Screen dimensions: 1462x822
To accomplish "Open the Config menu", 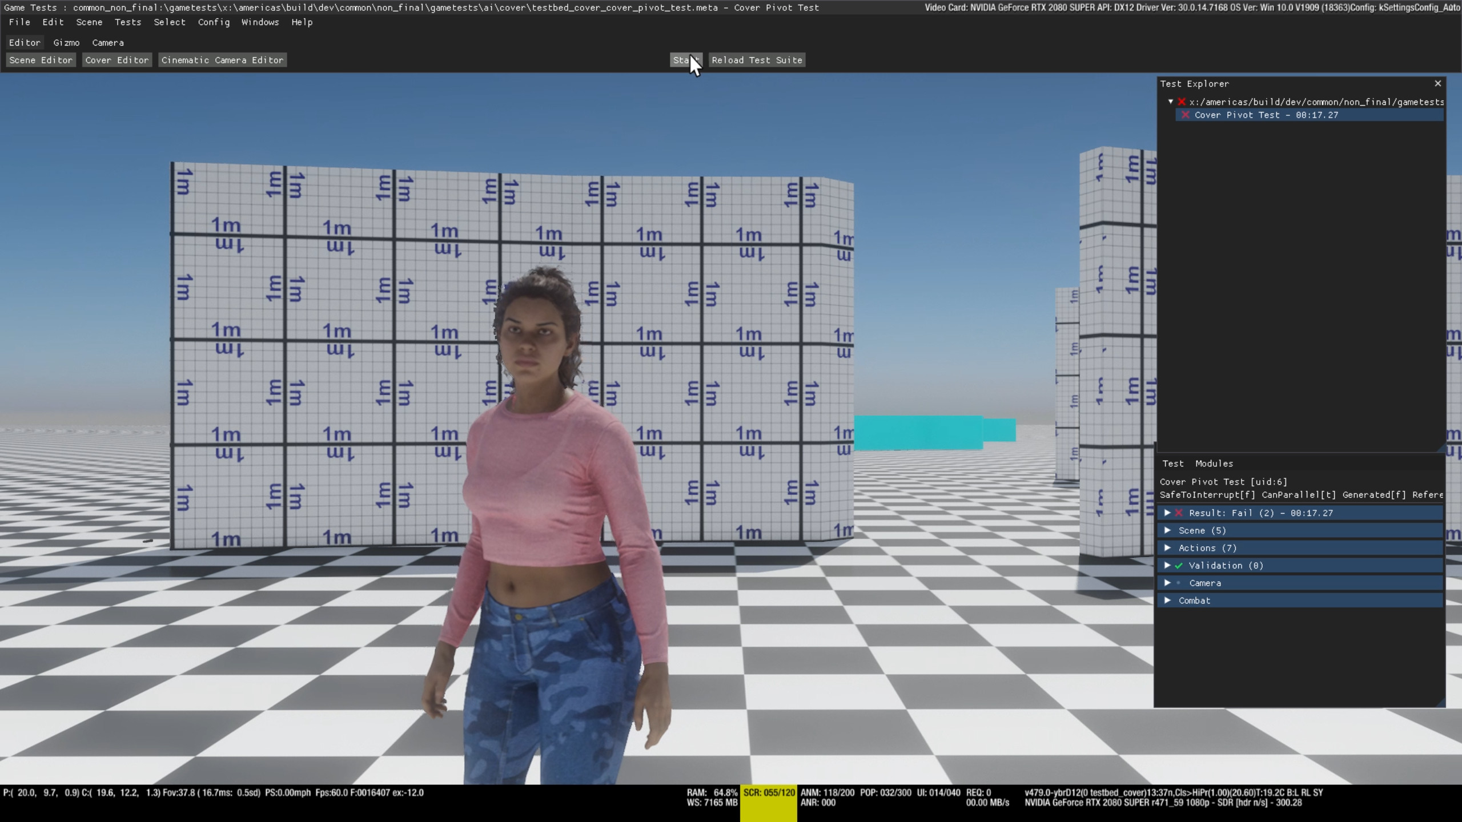I will tap(214, 22).
